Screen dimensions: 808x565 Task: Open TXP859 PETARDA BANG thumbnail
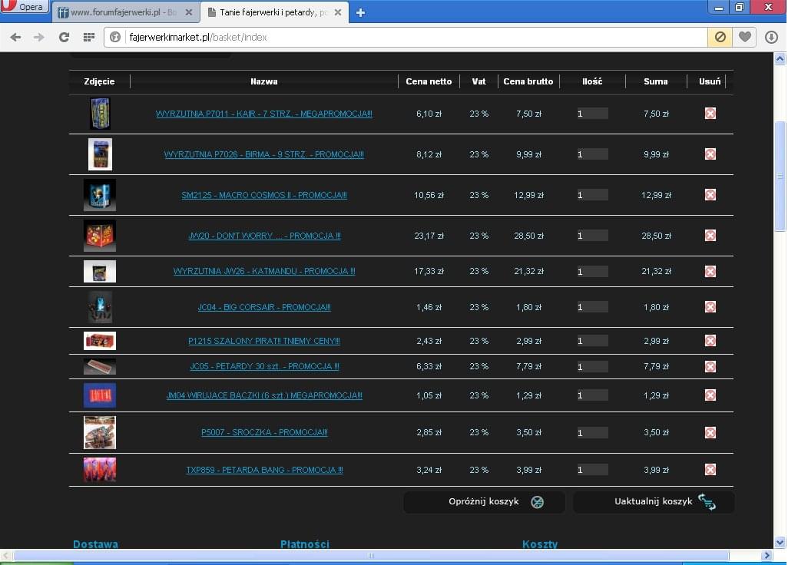tap(99, 470)
